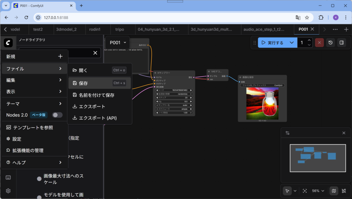
Task: Open minimap settings sliders icon
Action: point(288,133)
